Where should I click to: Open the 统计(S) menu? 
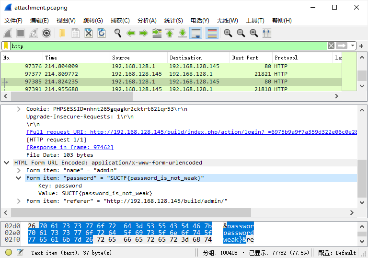pos(173,21)
